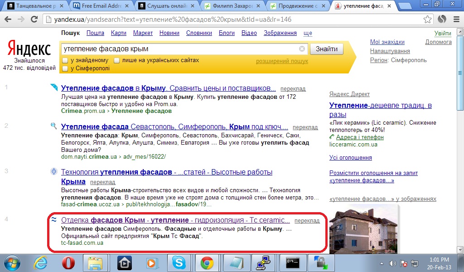Click the Знайти search button

327,49
